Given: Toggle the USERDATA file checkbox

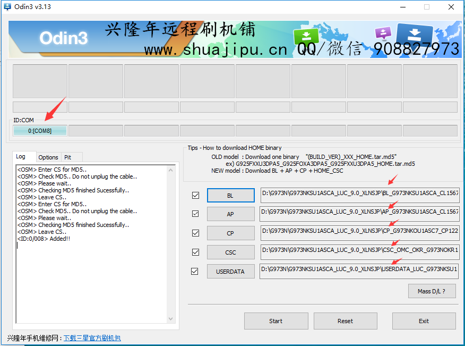Looking at the screenshot, I should tap(194, 271).
